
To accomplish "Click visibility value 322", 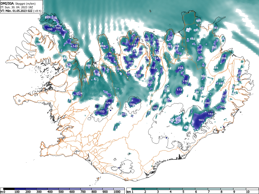I will (150, 83).
